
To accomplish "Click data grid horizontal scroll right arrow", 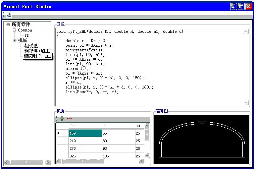I will pos(141,161).
